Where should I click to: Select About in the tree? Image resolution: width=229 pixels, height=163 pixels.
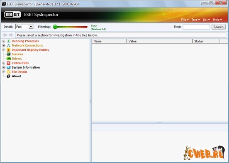click(16, 76)
